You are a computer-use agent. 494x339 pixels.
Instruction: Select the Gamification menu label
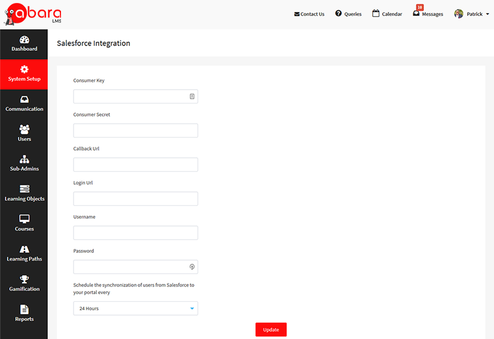[25, 289]
